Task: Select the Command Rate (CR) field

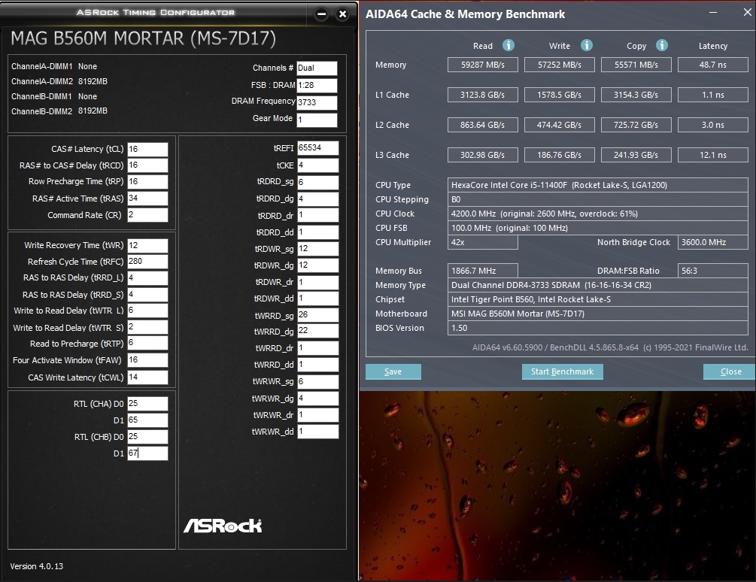Action: (x=147, y=215)
